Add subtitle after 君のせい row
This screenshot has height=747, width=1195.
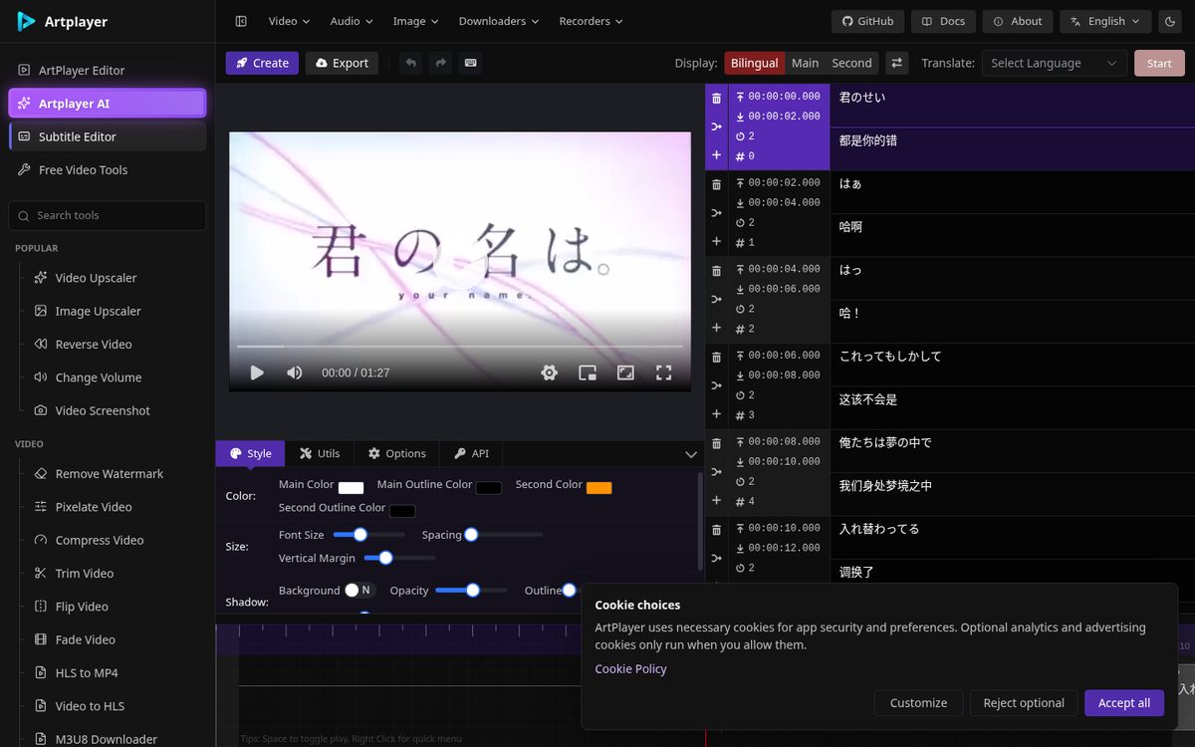click(x=716, y=155)
